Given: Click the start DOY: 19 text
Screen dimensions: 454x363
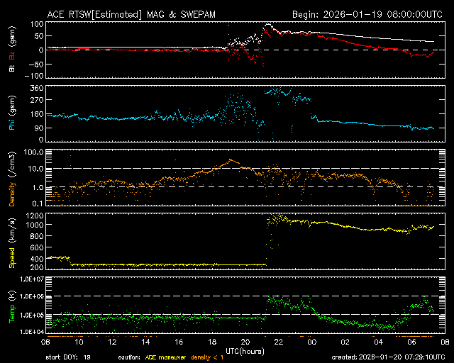Looking at the screenshot, I should 68,357.
